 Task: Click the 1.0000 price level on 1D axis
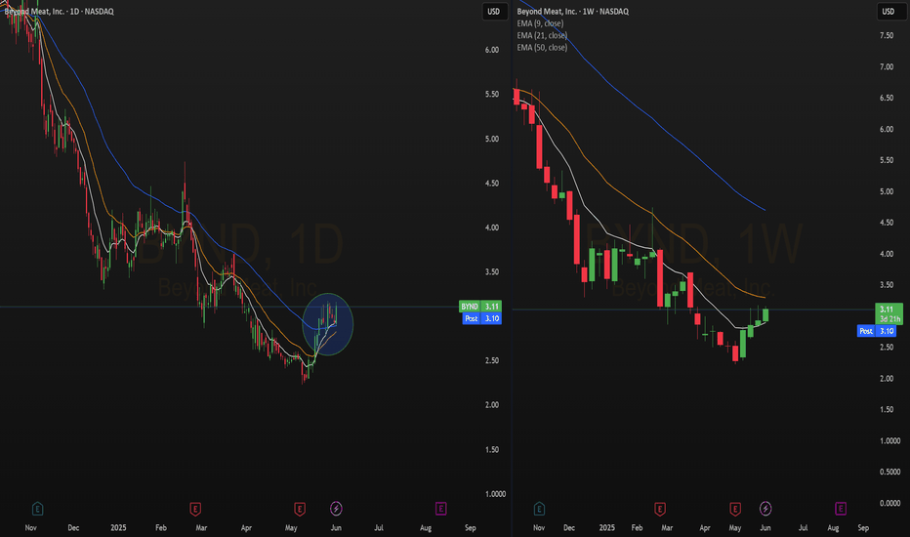(x=496, y=494)
